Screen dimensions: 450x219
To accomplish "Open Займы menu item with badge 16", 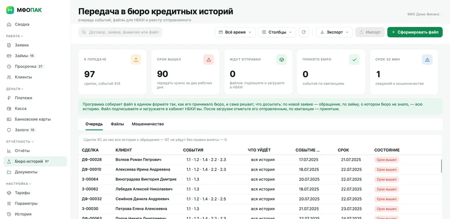I will (x=35, y=56).
